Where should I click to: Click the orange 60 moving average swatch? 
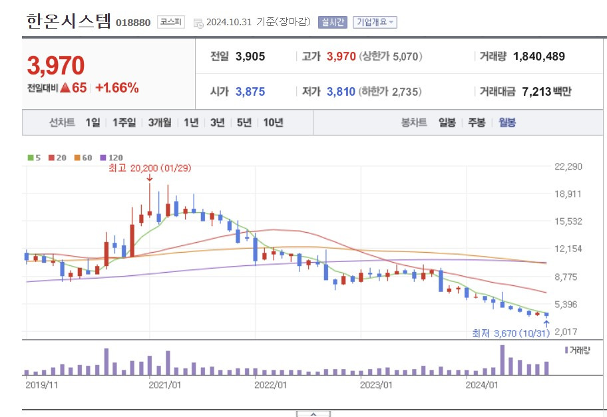[x=77, y=158]
